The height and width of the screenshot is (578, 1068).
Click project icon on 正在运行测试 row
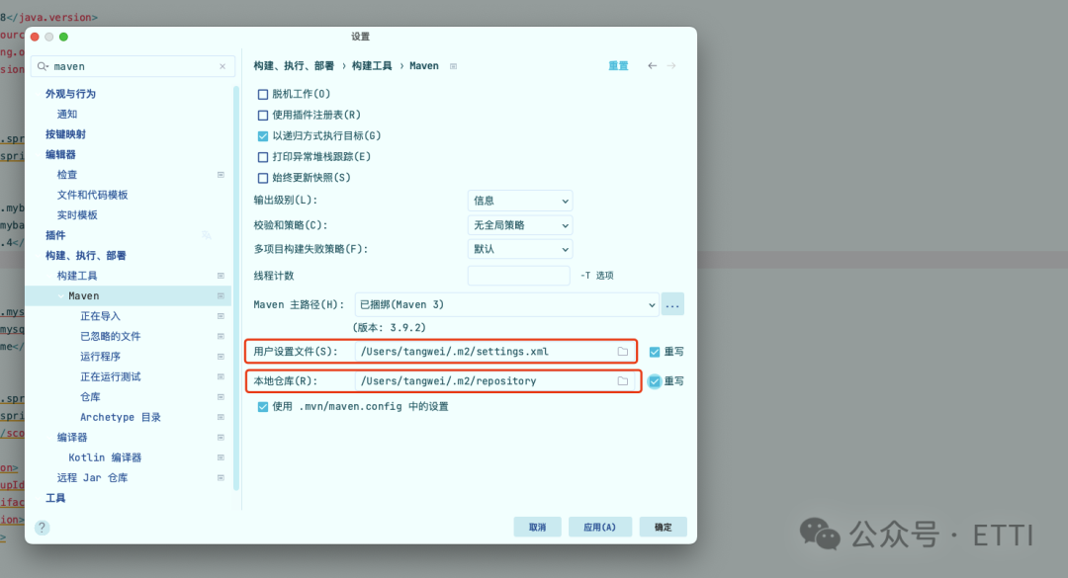click(221, 376)
